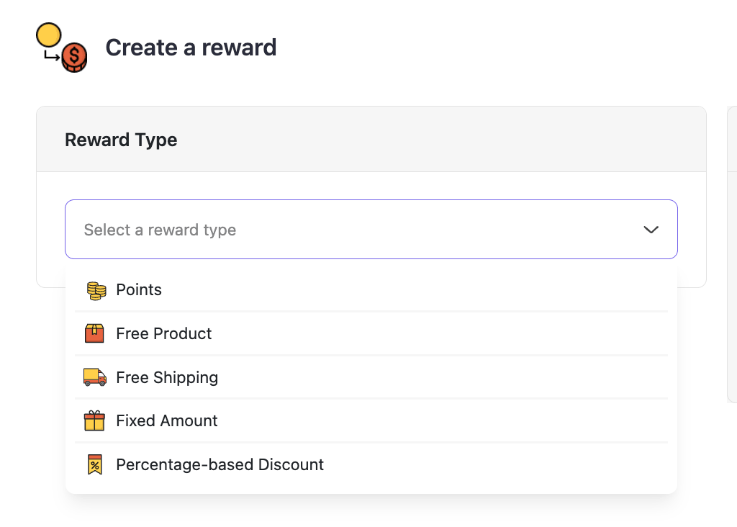Click the yellow coin in the header logo
The height and width of the screenshot is (527, 737).
point(49,35)
